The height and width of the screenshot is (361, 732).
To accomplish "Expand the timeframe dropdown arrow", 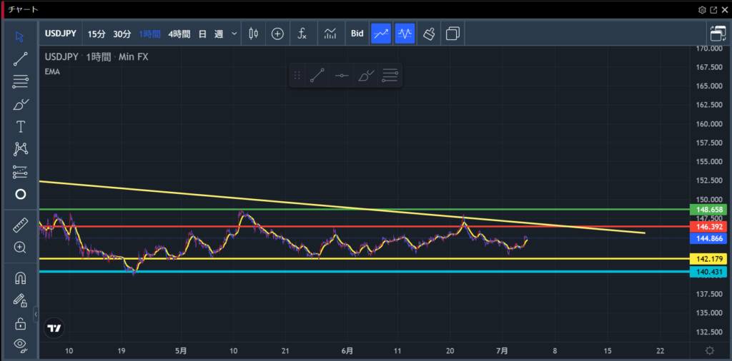I will point(234,34).
